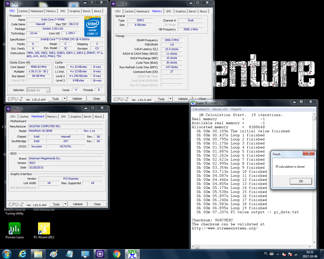Switch to the SPD tab in the Memory window
Screen dimensions: 324x259
[x=169, y=11]
